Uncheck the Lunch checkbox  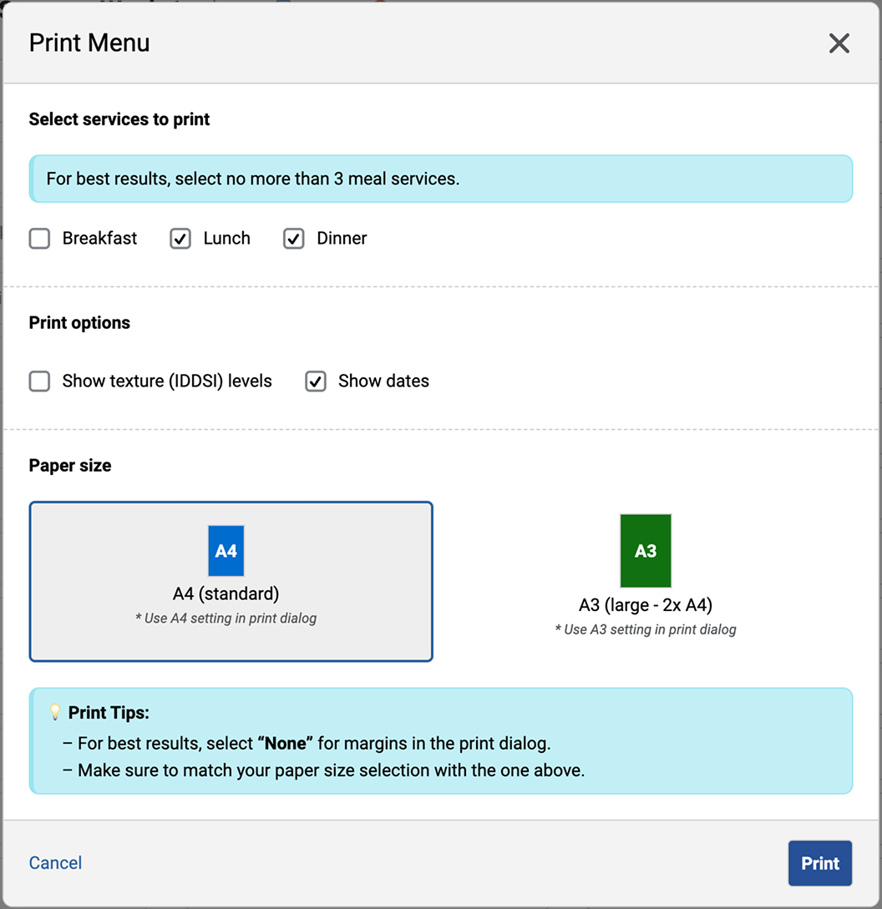(180, 239)
